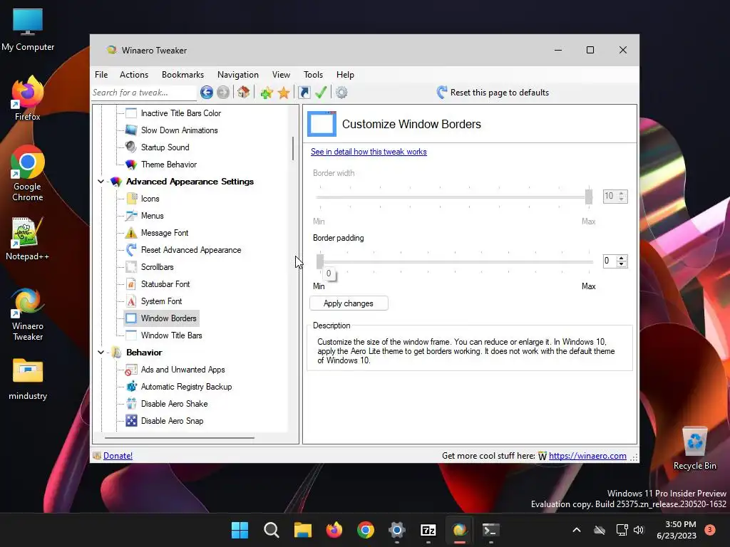730x547 pixels.
Task: Click the Border padding slider handle
Action: pyautogui.click(x=320, y=261)
